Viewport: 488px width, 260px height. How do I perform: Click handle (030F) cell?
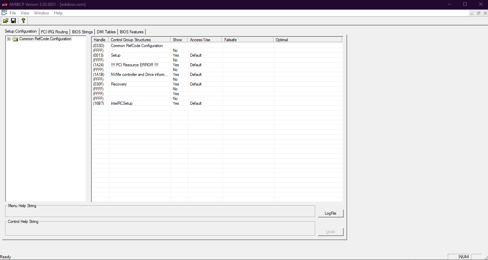click(98, 84)
